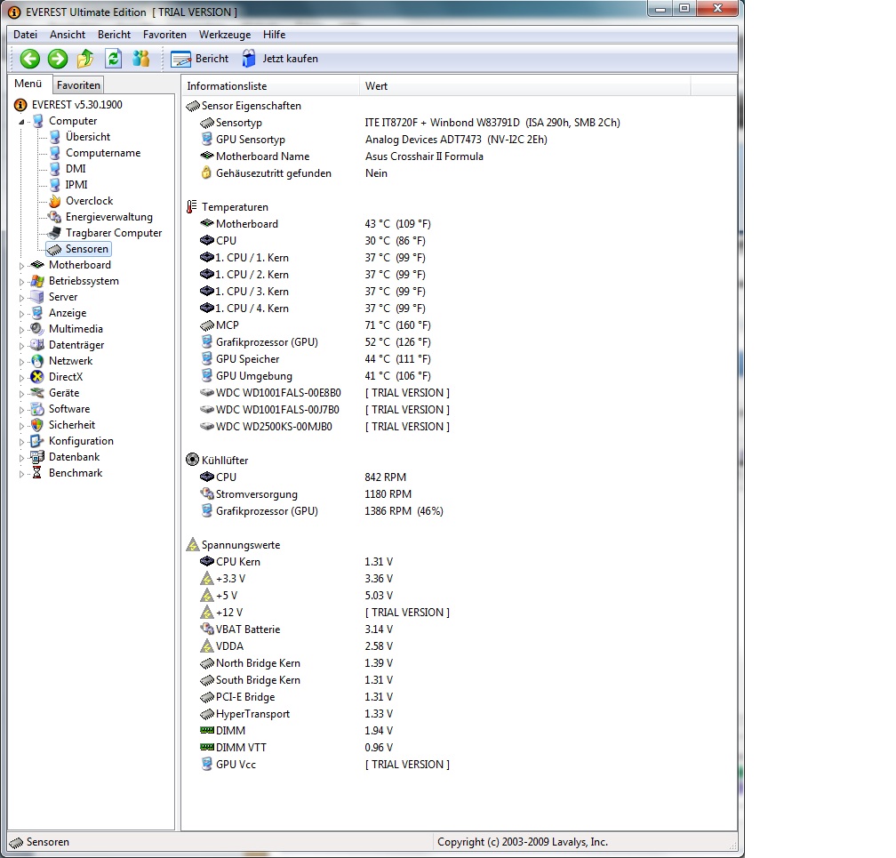
Task: Select the Sensoren tree item icon
Action: point(55,249)
